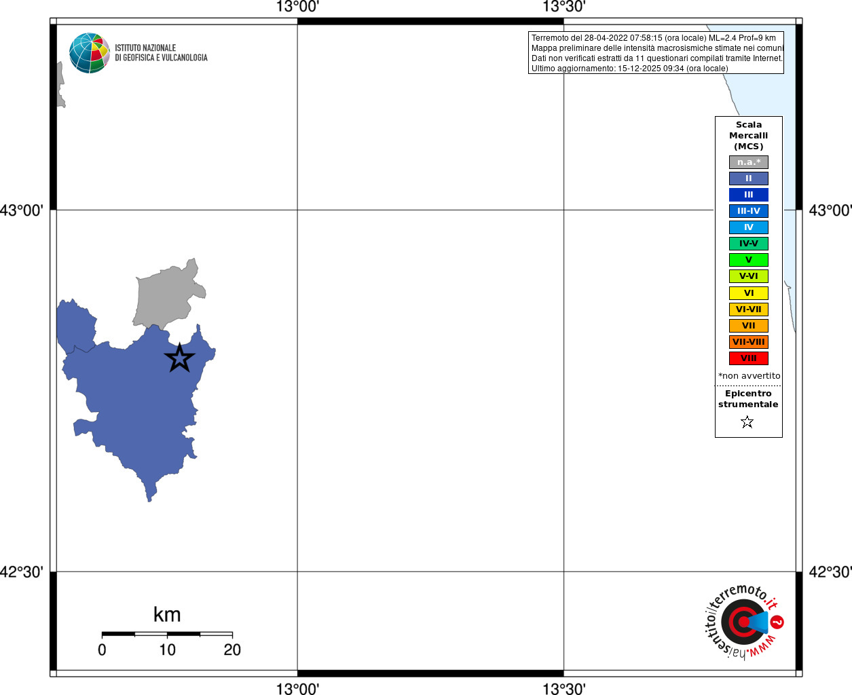The image size is (852, 695).
Task: Click the top 13°30' longitude label
Action: [x=564, y=7]
